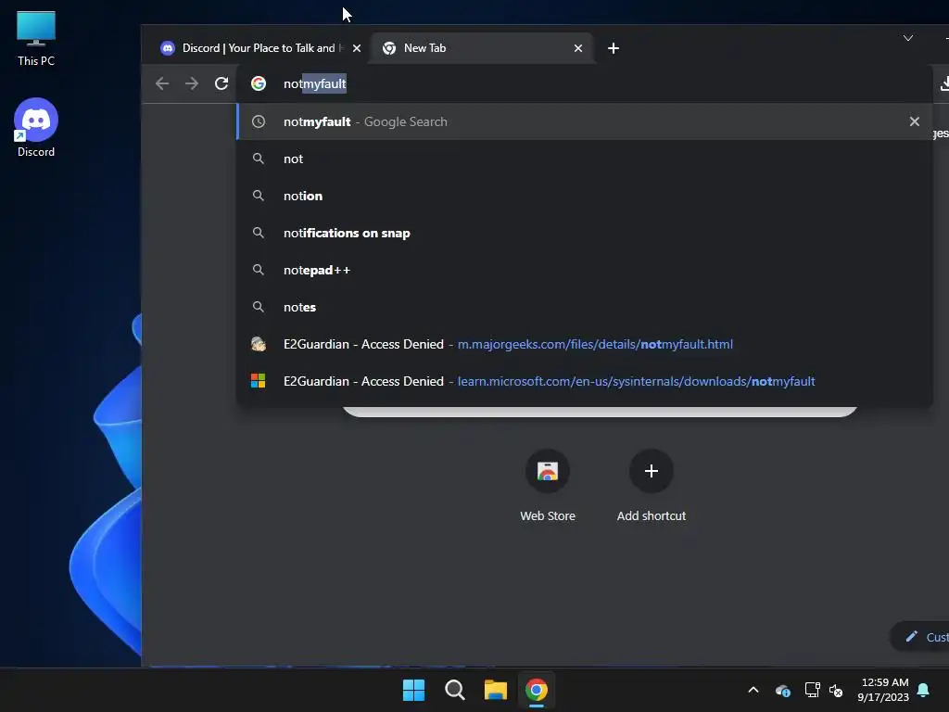Choose the 'notion' search suggestion
Image resolution: width=949 pixels, height=712 pixels.
tap(585, 196)
